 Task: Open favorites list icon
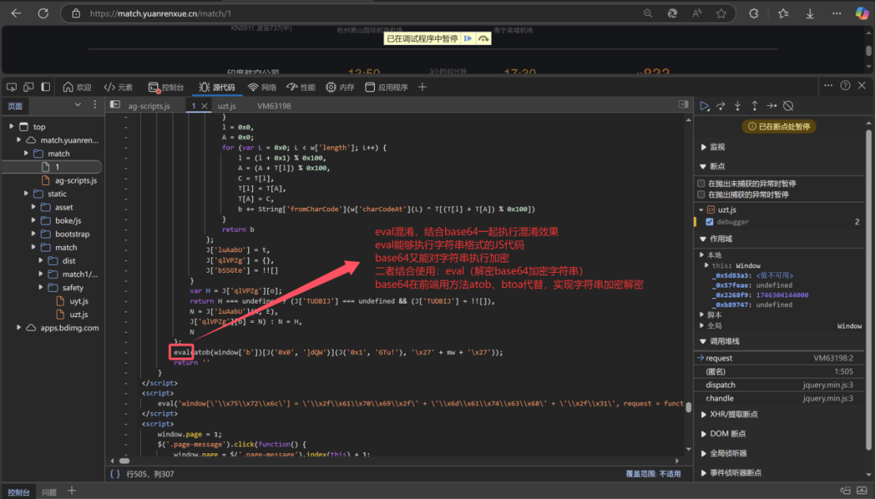click(783, 13)
